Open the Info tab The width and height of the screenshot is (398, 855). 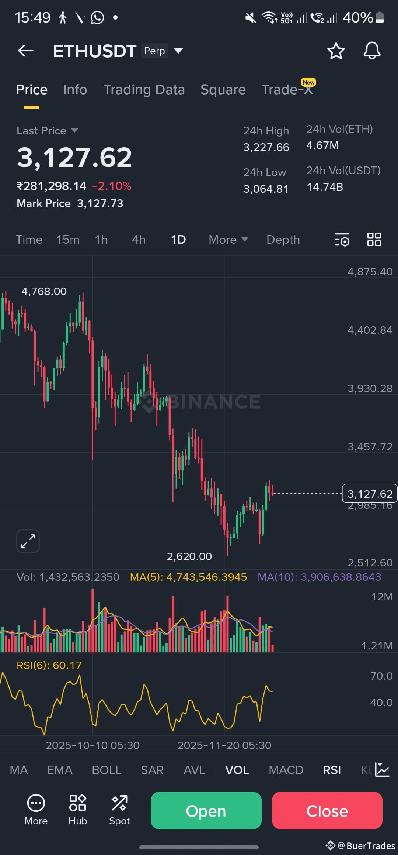[x=75, y=90]
